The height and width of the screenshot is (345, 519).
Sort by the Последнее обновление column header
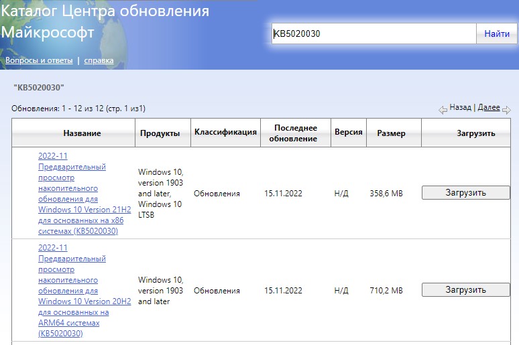pyautogui.click(x=296, y=133)
